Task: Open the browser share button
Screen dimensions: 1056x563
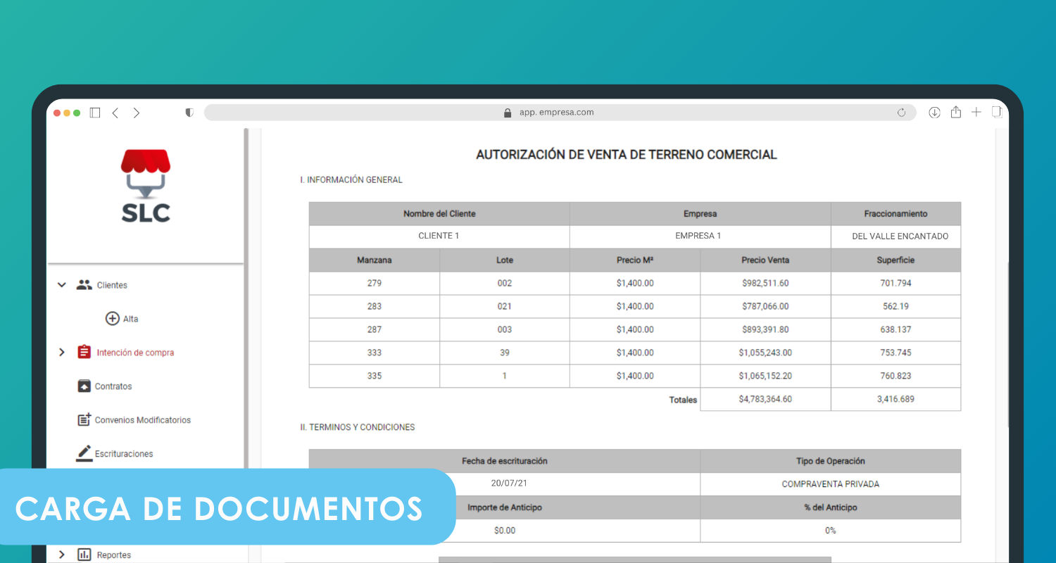Action: [955, 113]
